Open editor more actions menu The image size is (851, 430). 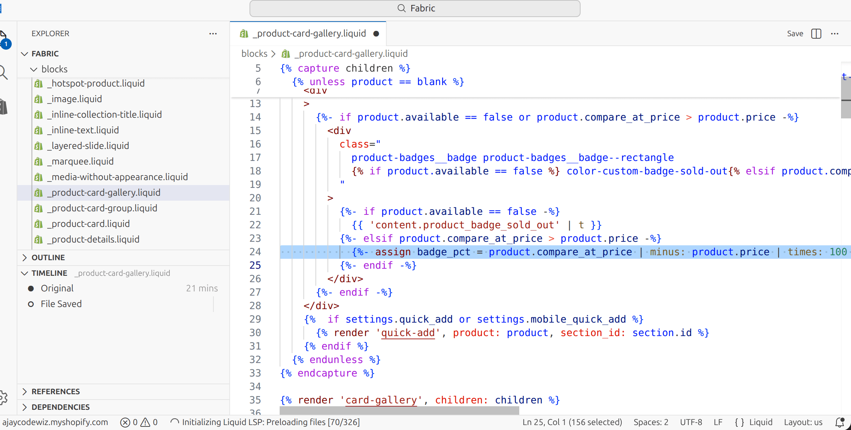(835, 34)
